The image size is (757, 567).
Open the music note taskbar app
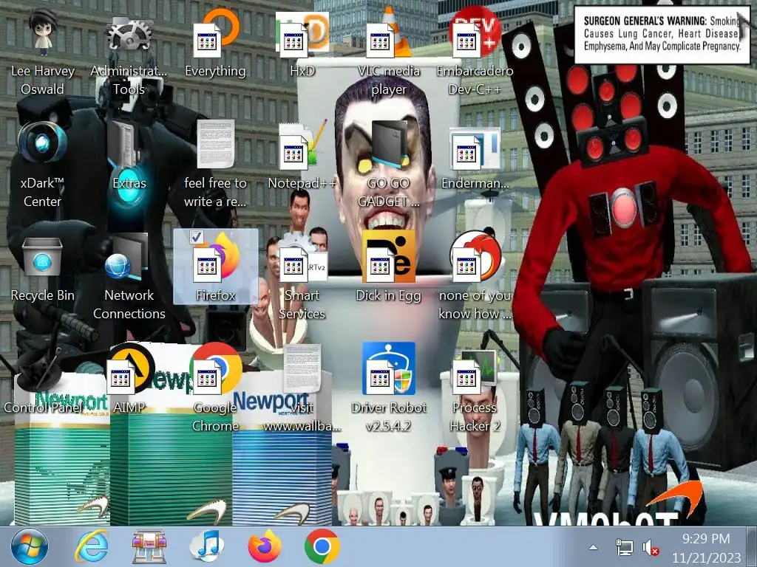(207, 547)
